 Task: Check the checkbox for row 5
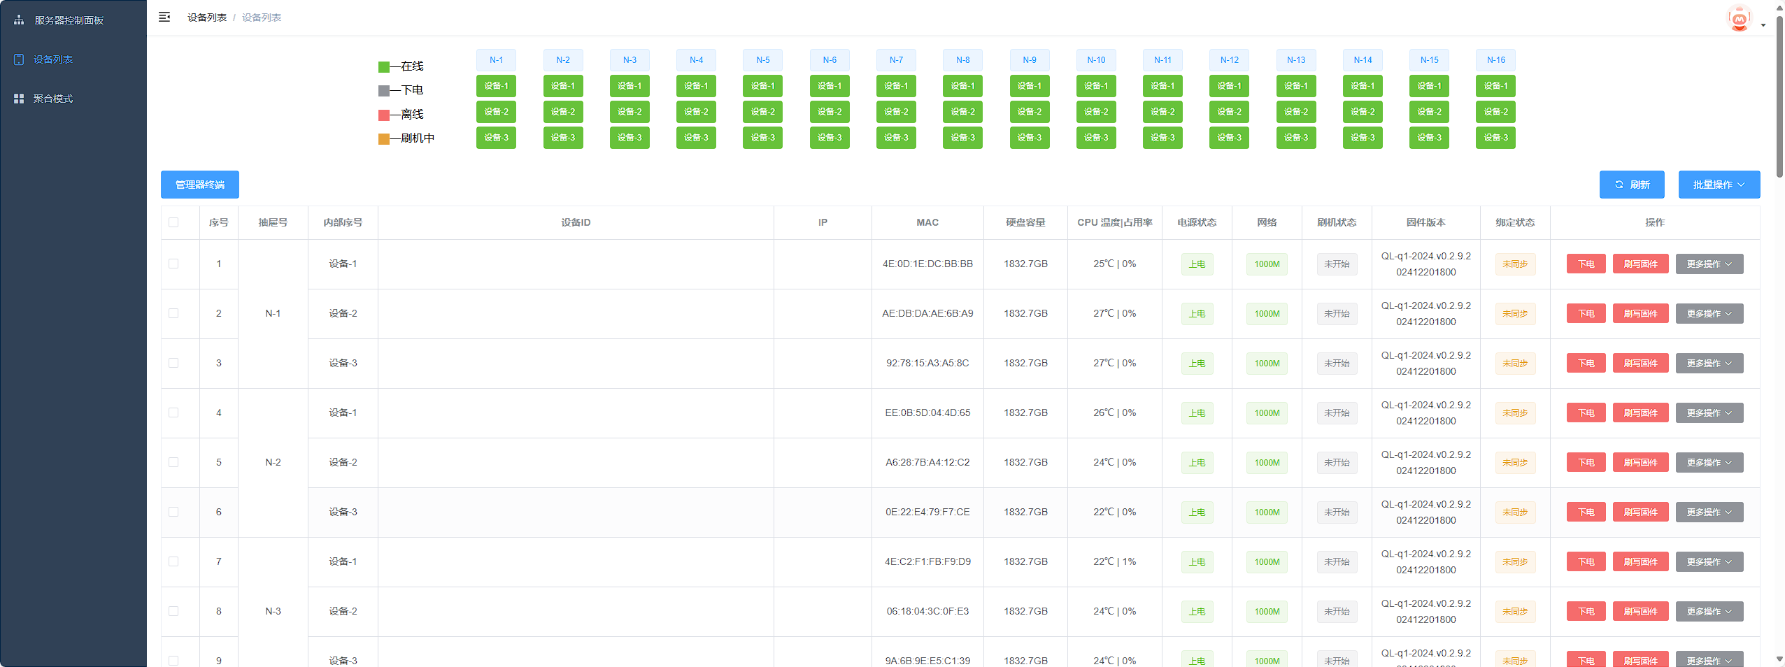pos(173,462)
